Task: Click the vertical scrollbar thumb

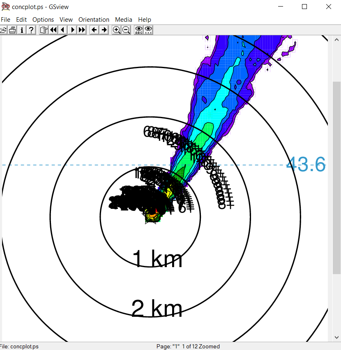Action: pos(336,178)
